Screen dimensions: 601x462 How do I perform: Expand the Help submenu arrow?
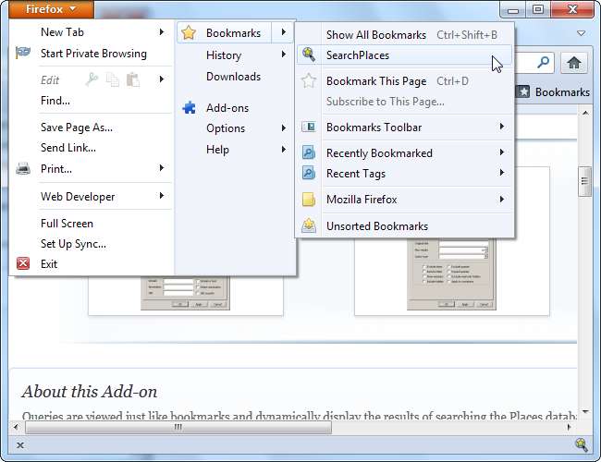284,149
